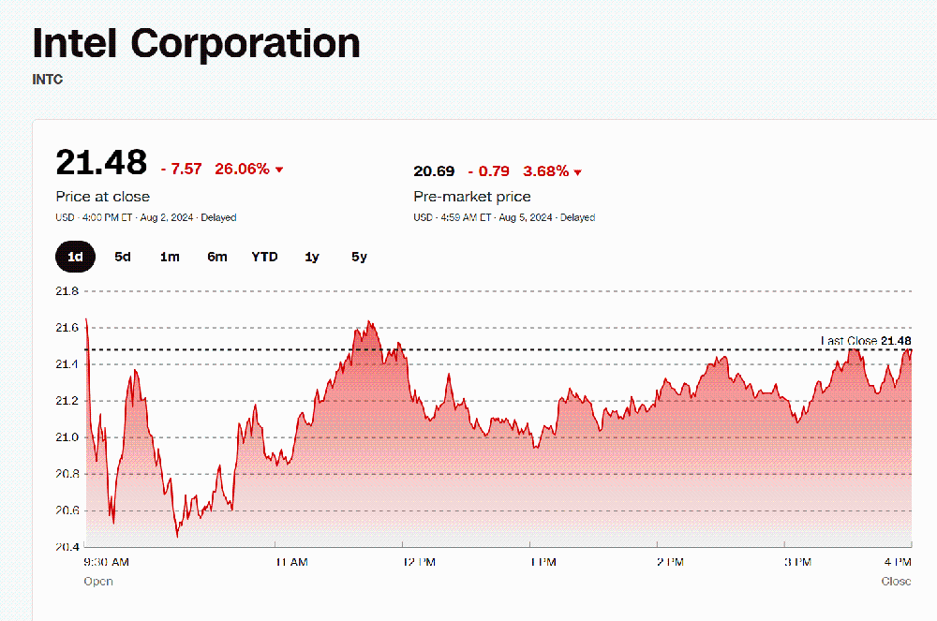Click the INTC ticker symbol
The height and width of the screenshot is (621, 937).
[x=47, y=80]
